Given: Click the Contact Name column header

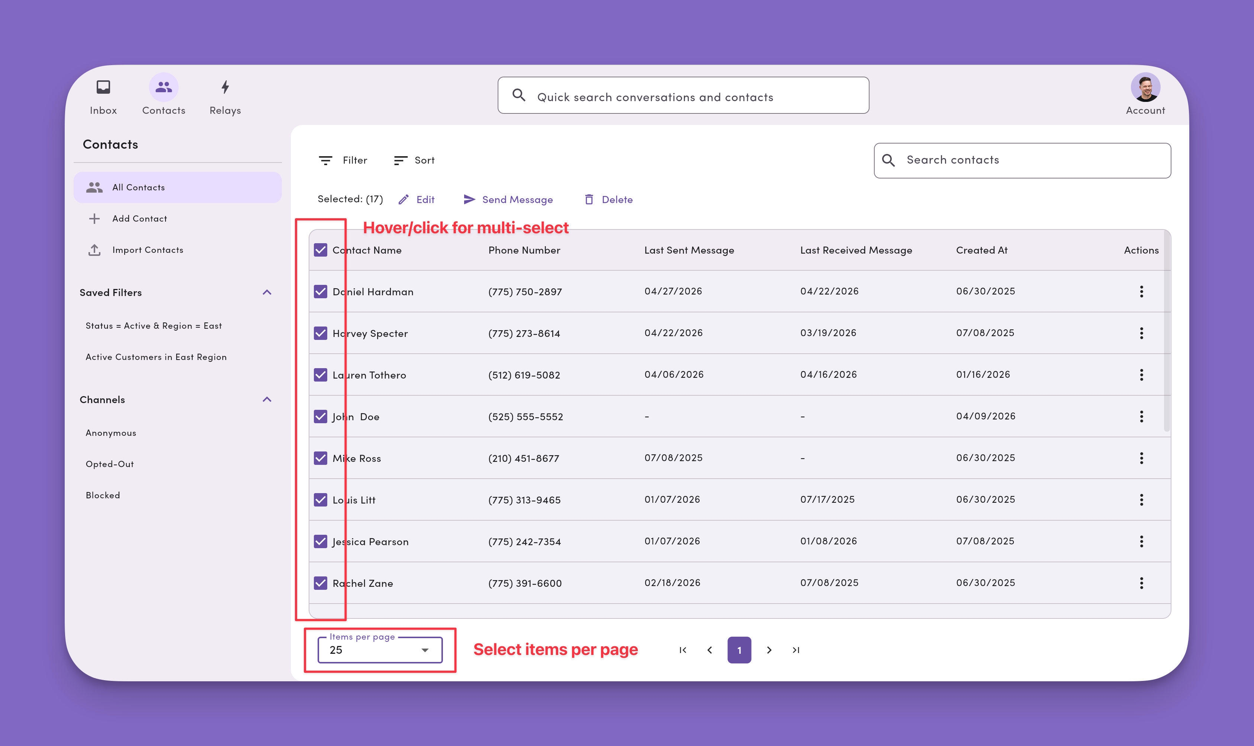Looking at the screenshot, I should pyautogui.click(x=367, y=250).
